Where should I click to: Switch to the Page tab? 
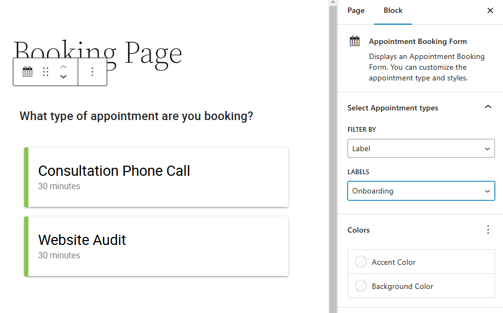[x=356, y=11]
